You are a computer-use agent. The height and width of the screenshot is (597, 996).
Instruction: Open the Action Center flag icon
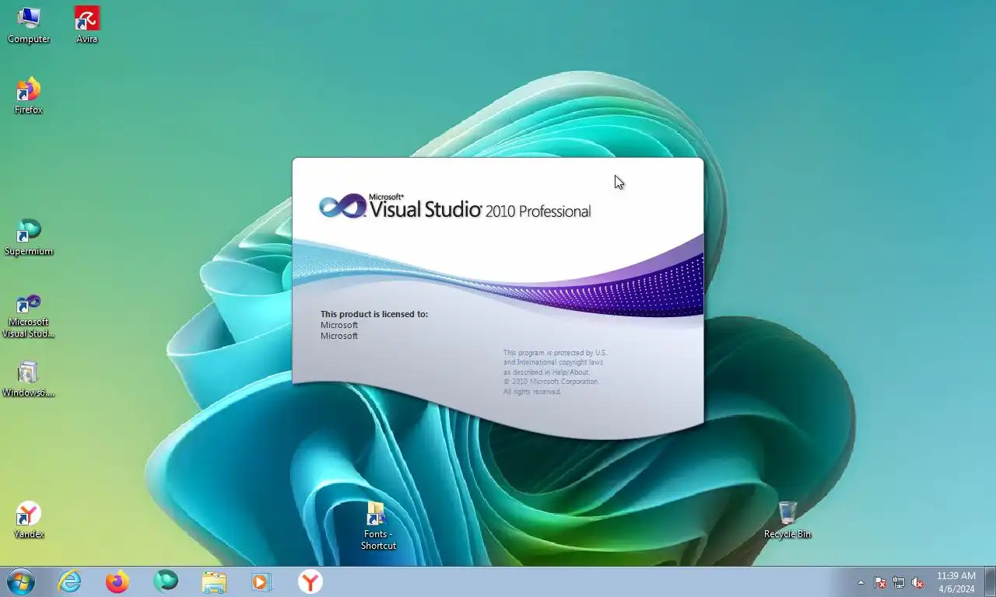(880, 582)
